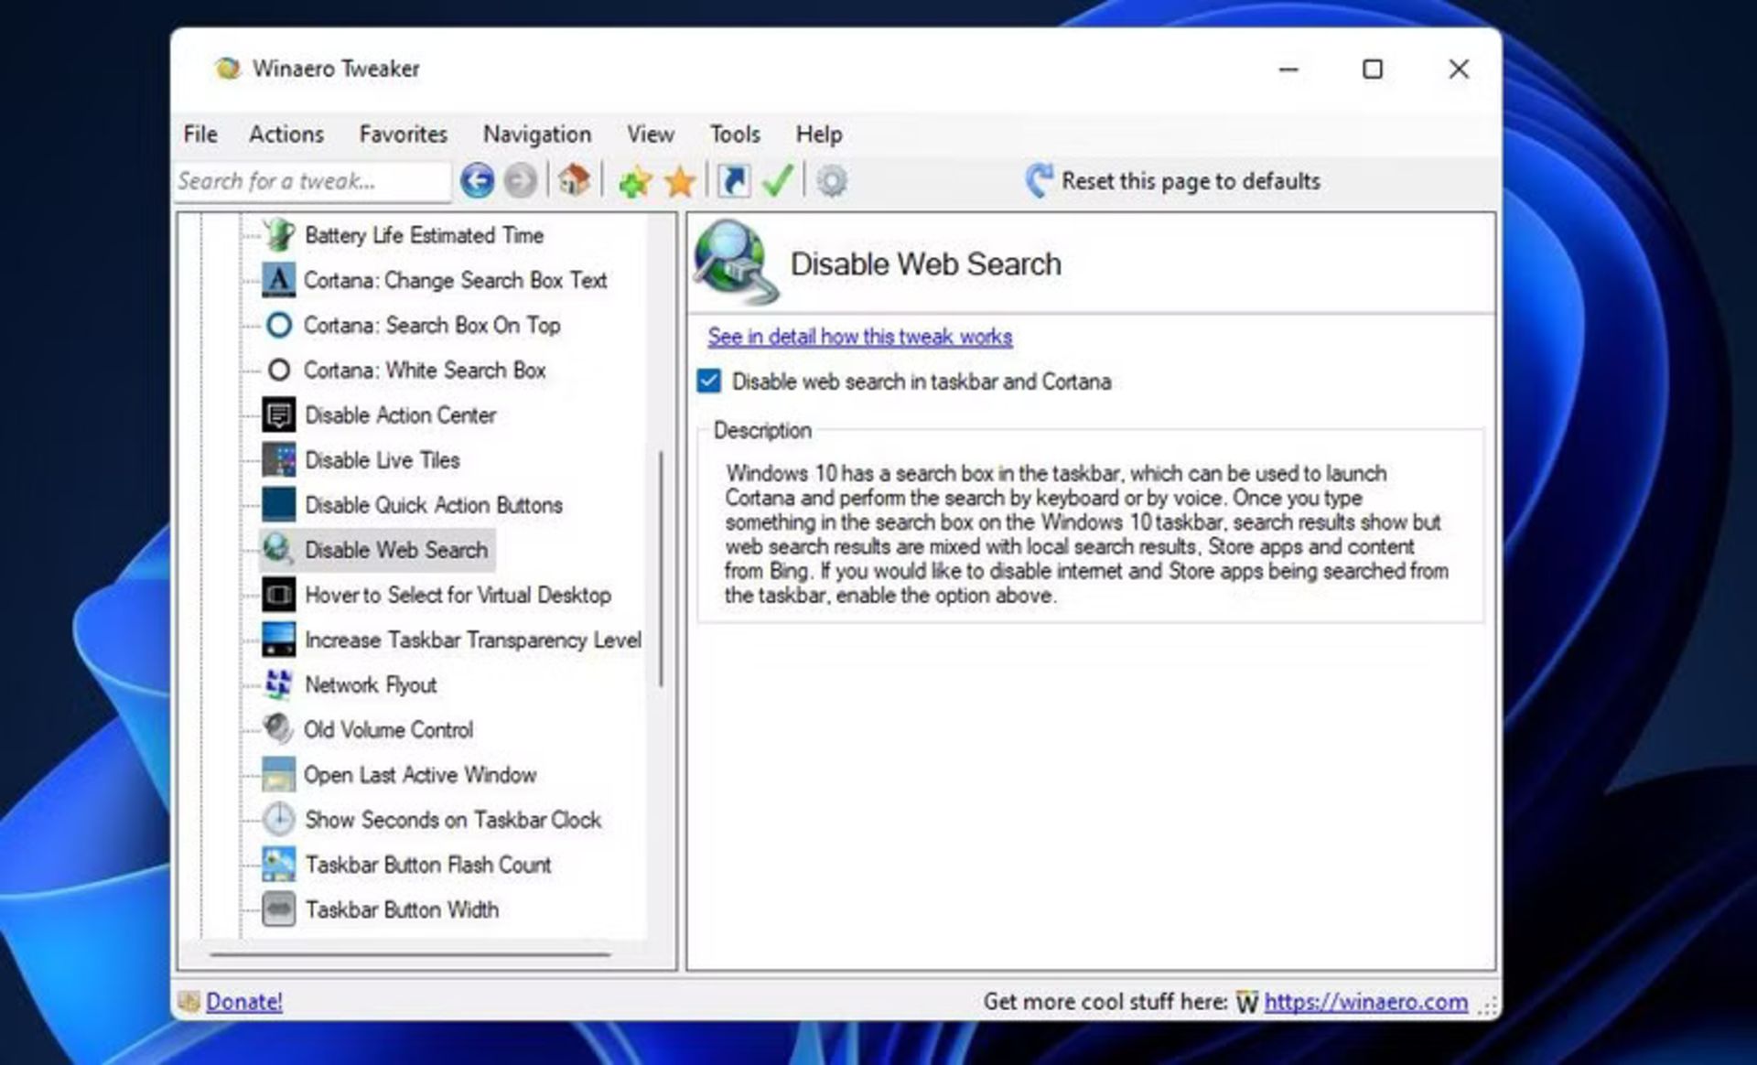1757x1065 pixels.
Task: Click the home/upload arrow icon
Action: (x=574, y=180)
